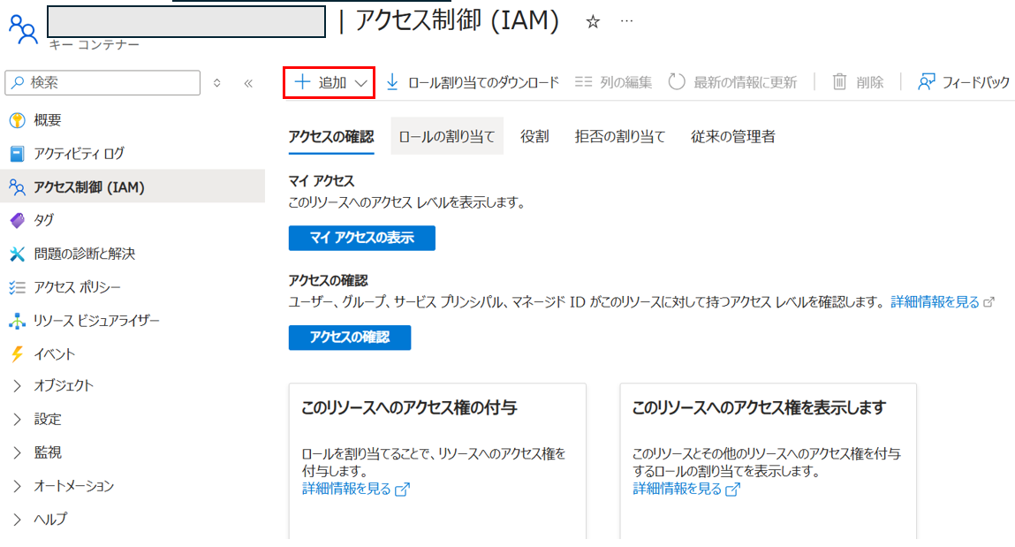The image size is (1015, 547).
Task: Click the 監視 section label
Action: (47, 452)
